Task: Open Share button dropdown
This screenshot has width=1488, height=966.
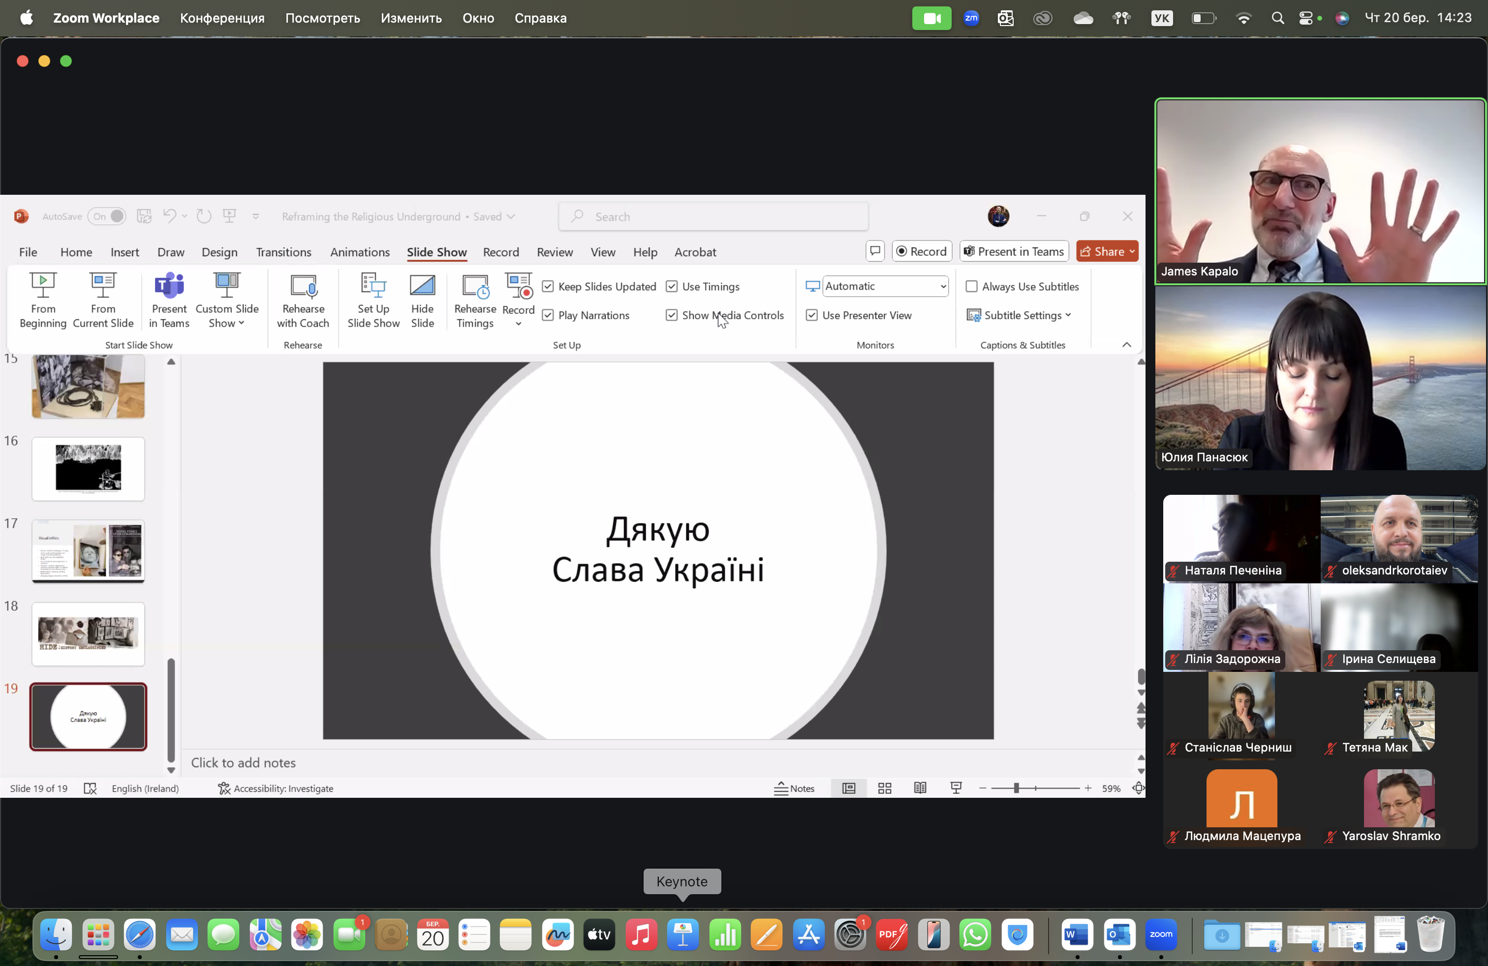Action: (1131, 251)
